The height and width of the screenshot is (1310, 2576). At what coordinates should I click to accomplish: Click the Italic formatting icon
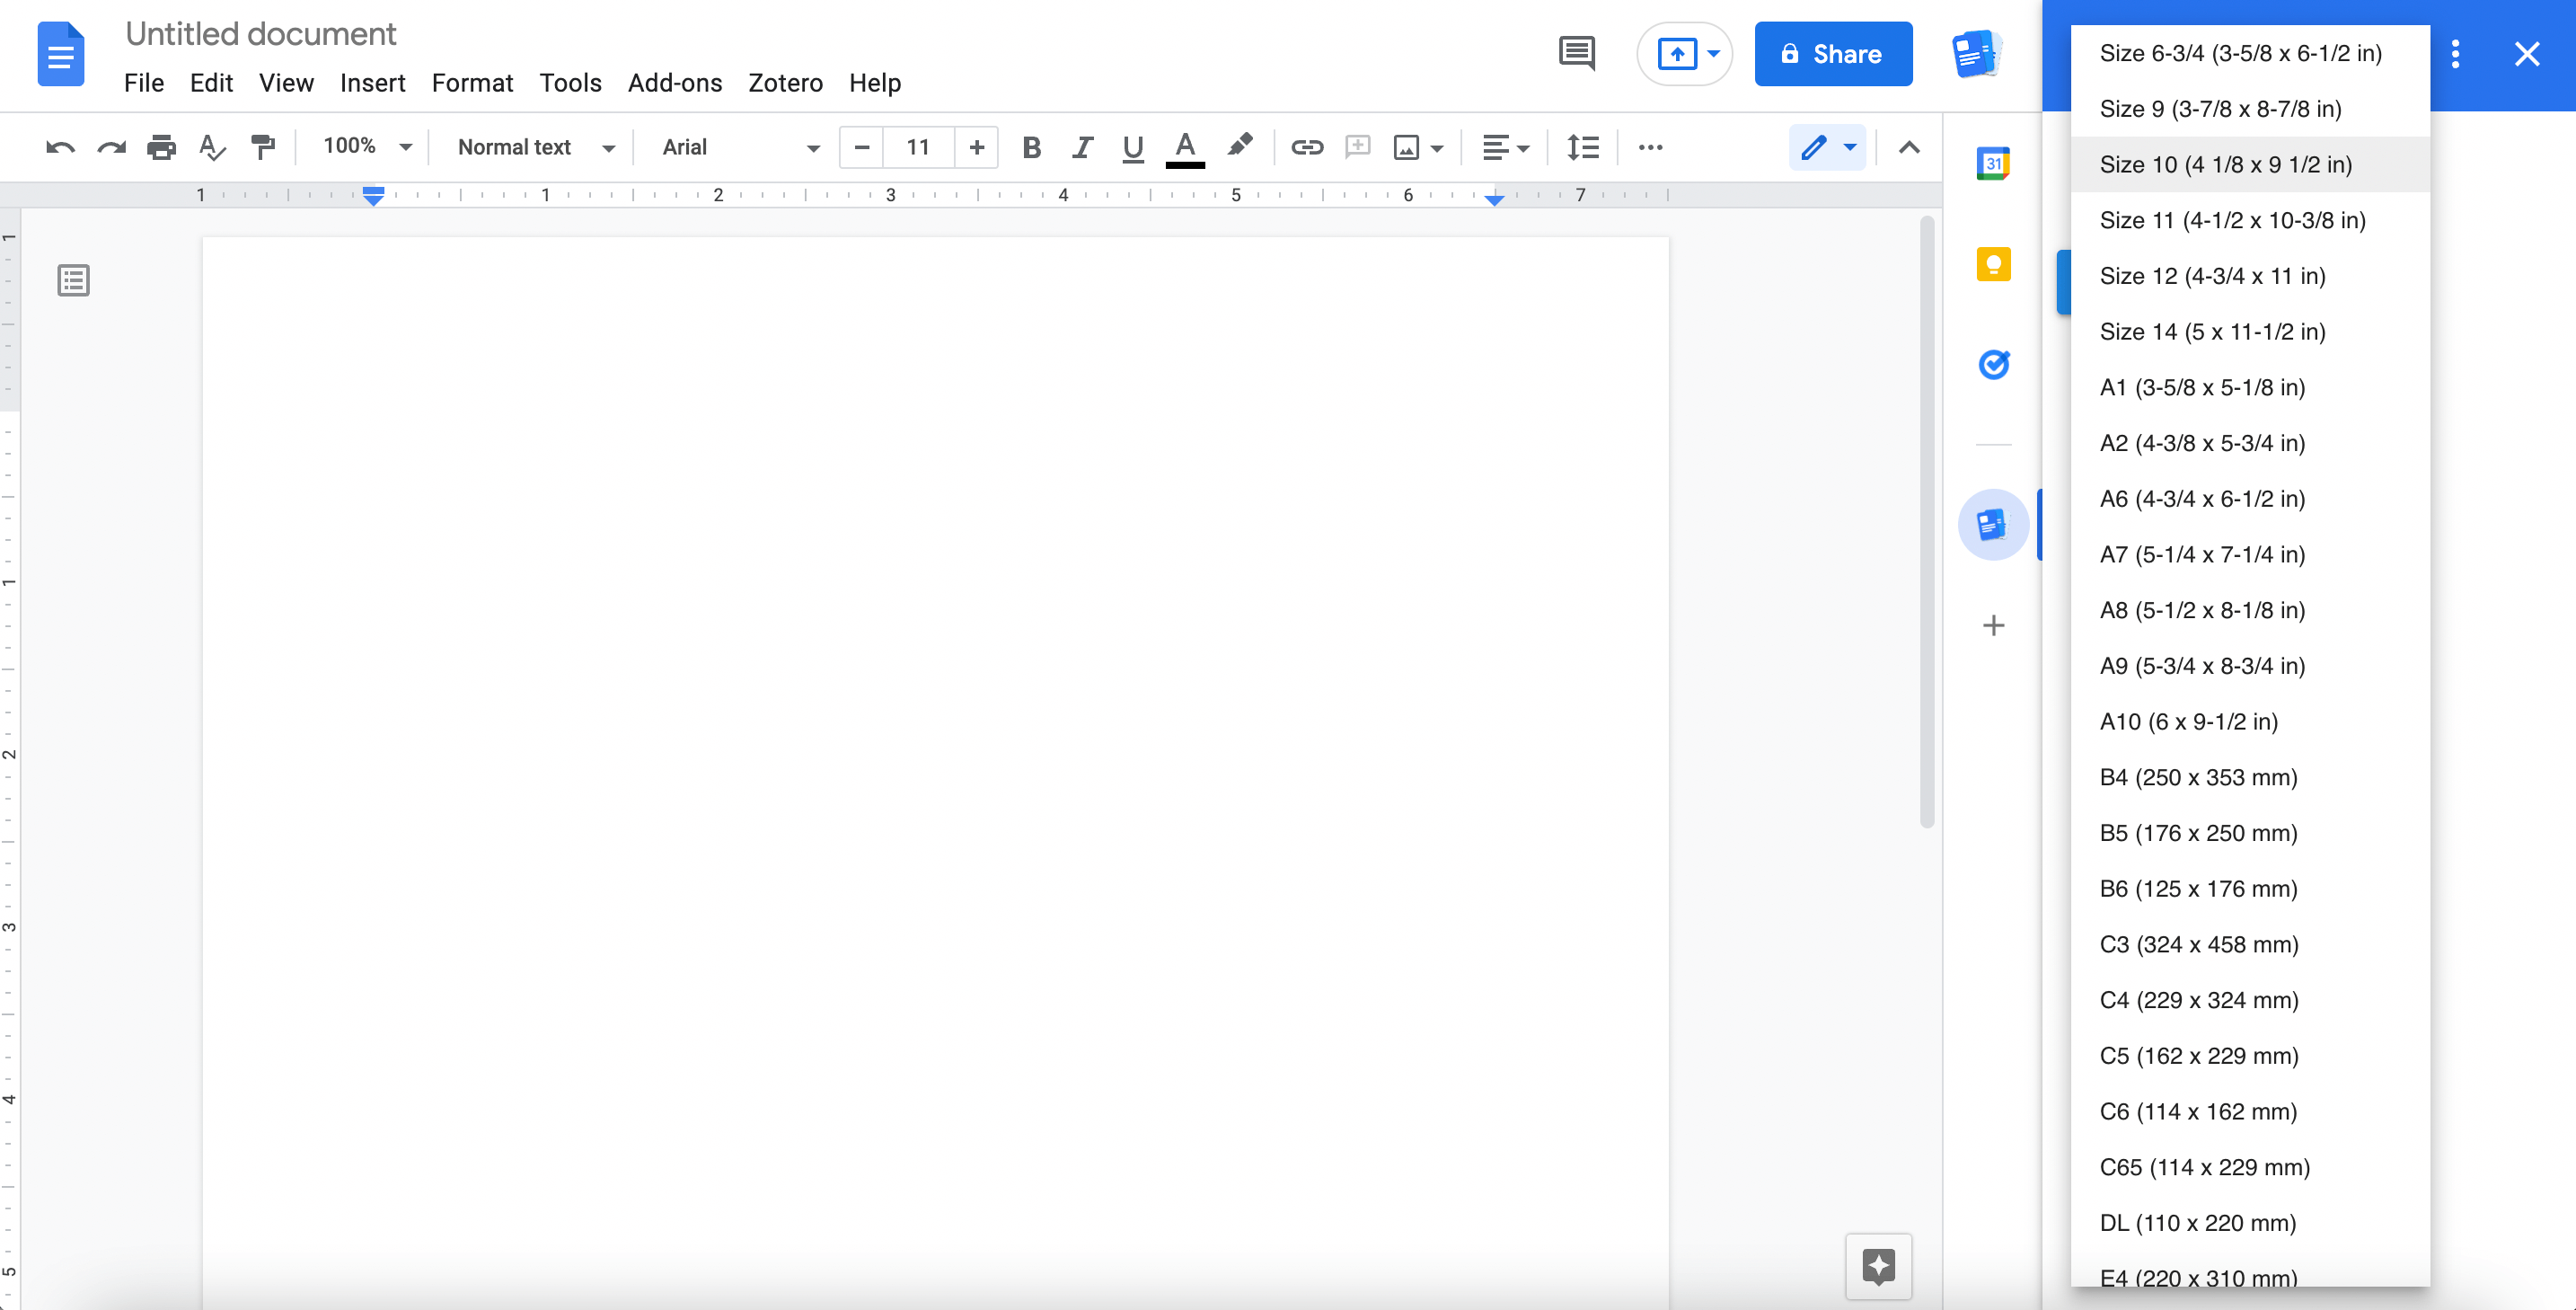(x=1081, y=147)
